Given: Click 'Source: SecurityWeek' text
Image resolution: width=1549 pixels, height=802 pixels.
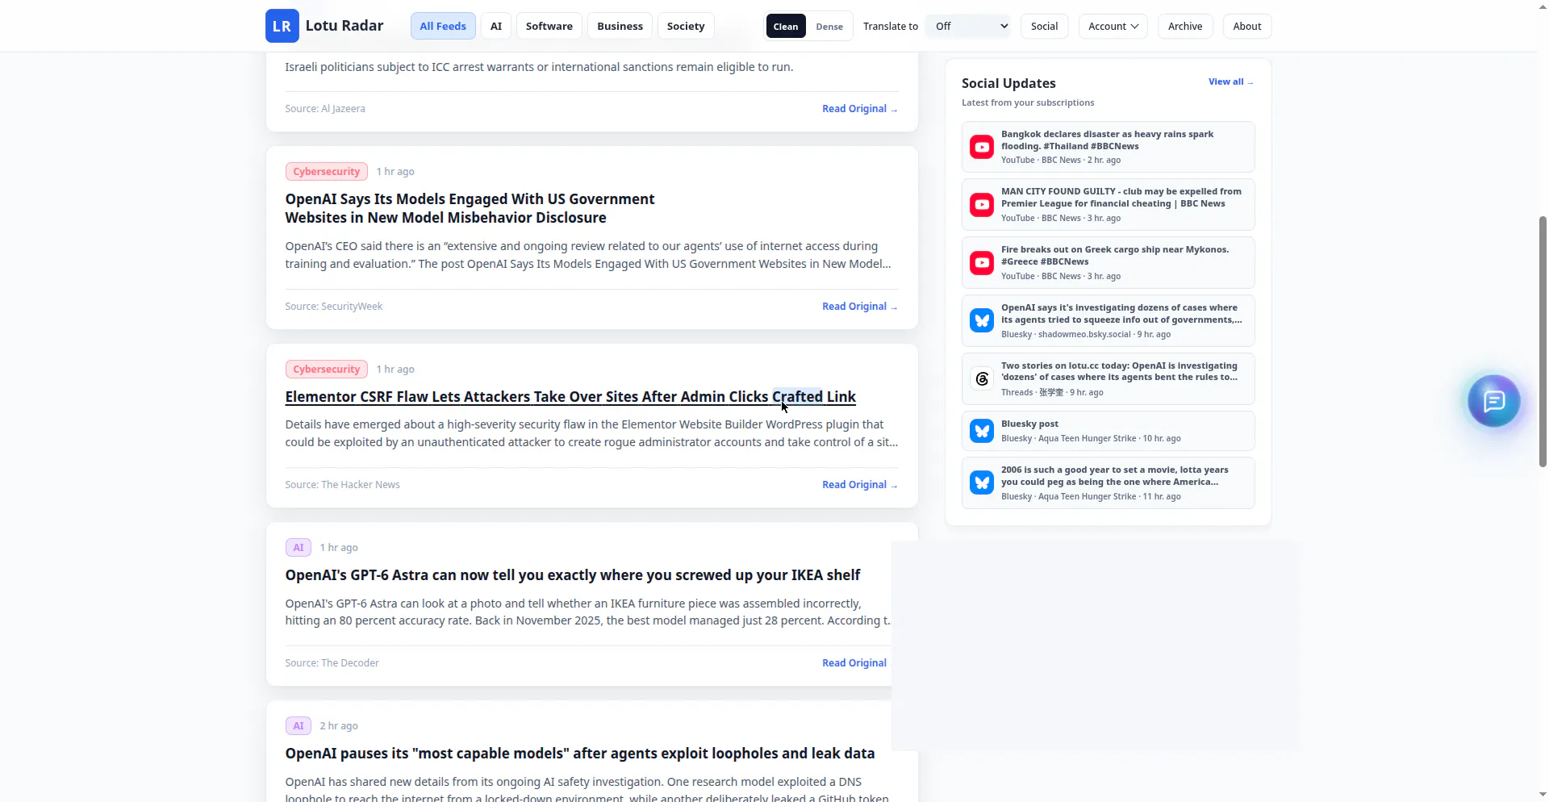Looking at the screenshot, I should click(x=334, y=307).
